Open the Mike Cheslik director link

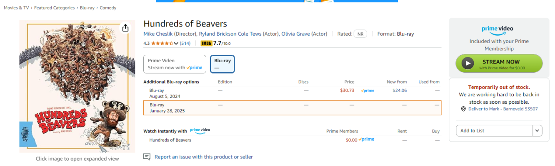coord(158,34)
